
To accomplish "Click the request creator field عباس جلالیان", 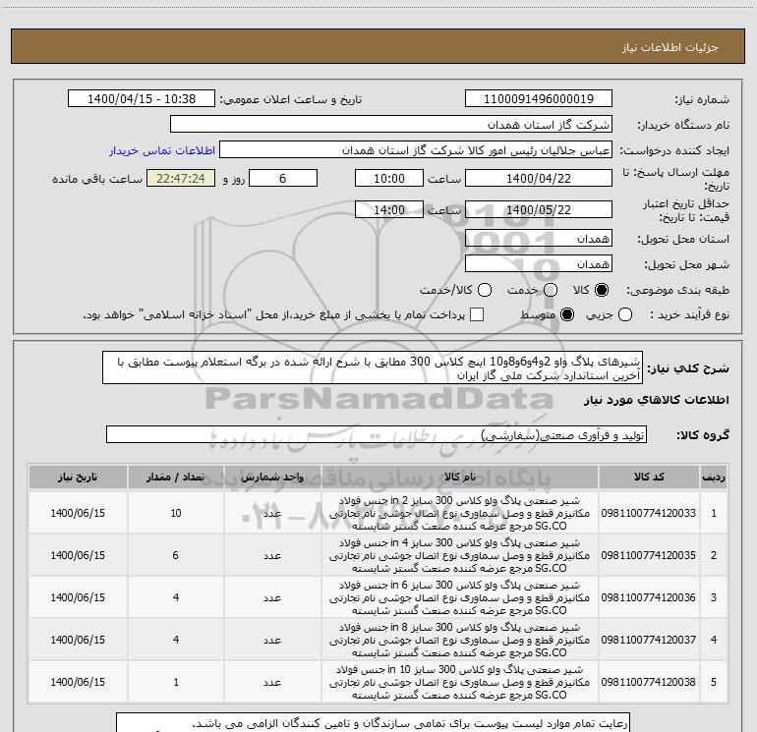I will click(x=416, y=150).
